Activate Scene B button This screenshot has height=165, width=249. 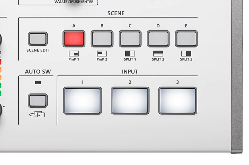click(x=102, y=39)
